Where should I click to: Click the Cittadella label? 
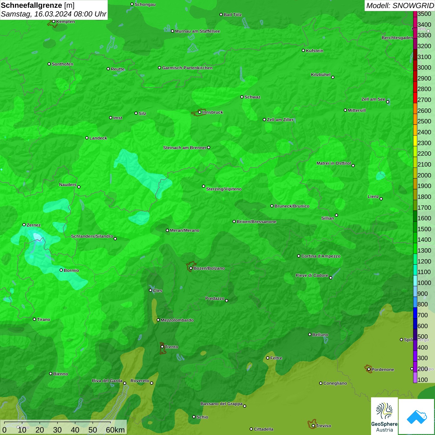(x=263, y=429)
